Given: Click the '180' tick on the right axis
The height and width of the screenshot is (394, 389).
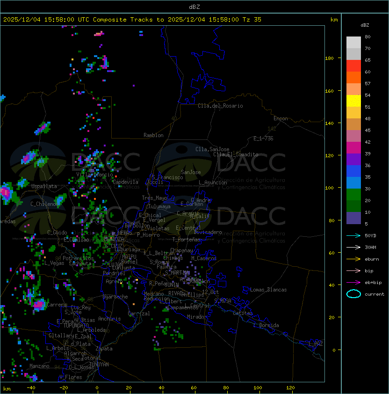Looking at the screenshot, I should coord(329,58).
